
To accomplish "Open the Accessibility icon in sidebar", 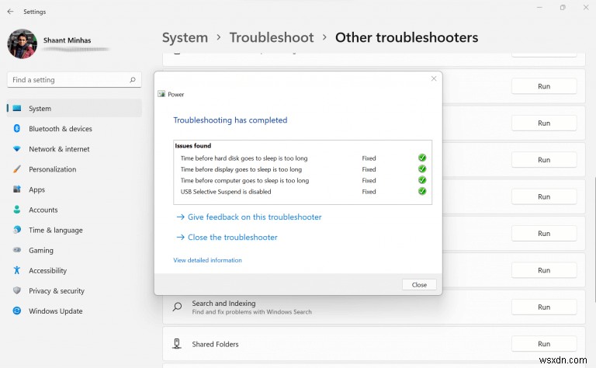I will tap(16, 271).
